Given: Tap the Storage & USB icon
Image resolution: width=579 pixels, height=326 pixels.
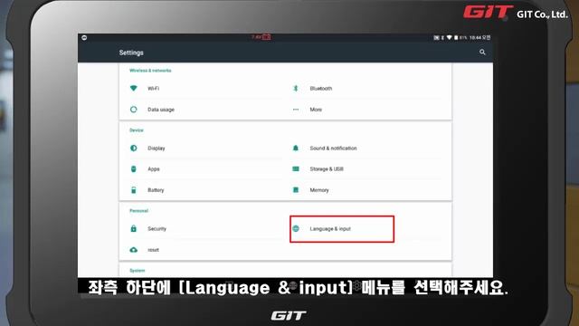Looking at the screenshot, I should [x=296, y=169].
